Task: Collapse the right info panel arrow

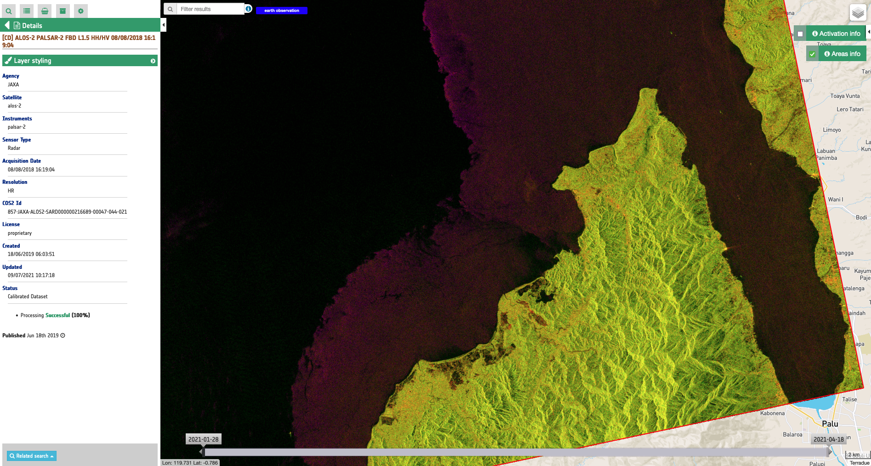Action: click(868, 32)
